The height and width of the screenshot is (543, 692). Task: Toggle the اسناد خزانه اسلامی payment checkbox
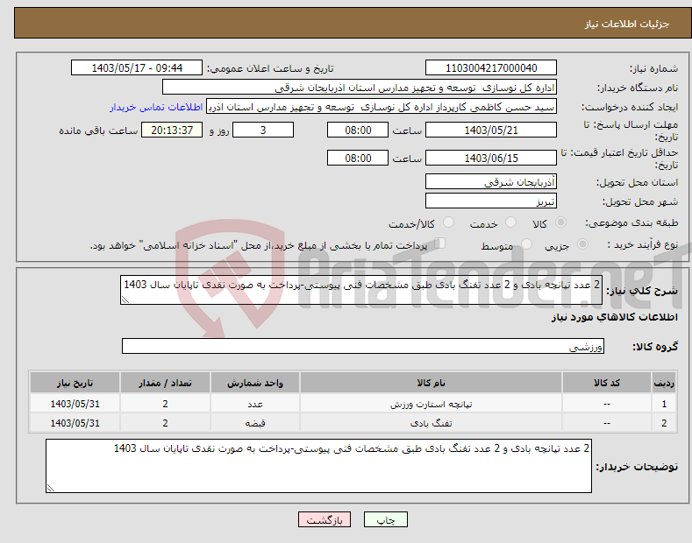439,243
